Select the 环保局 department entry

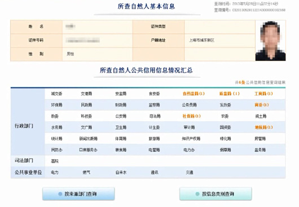[x=56, y=105]
